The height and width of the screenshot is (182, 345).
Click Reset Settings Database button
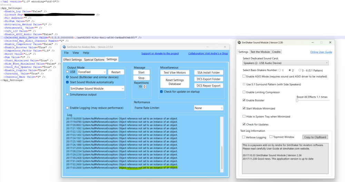click(175, 82)
